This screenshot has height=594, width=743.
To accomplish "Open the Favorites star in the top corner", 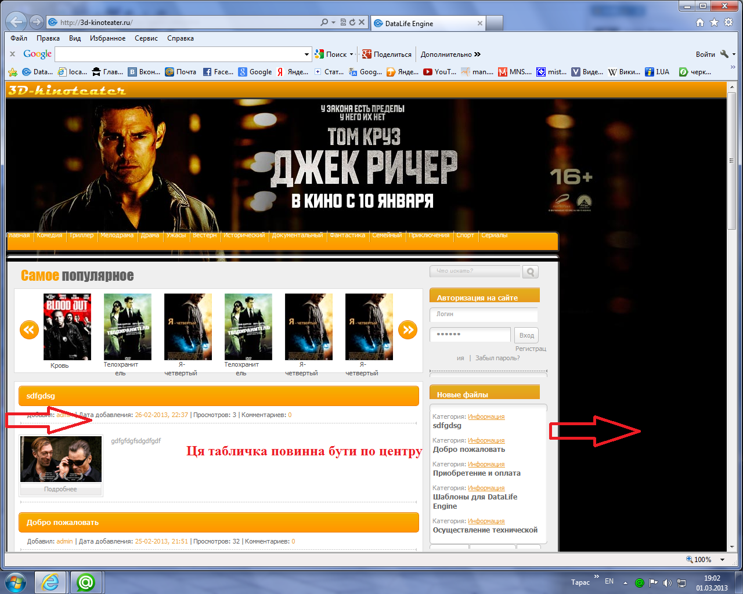I will pos(714,23).
